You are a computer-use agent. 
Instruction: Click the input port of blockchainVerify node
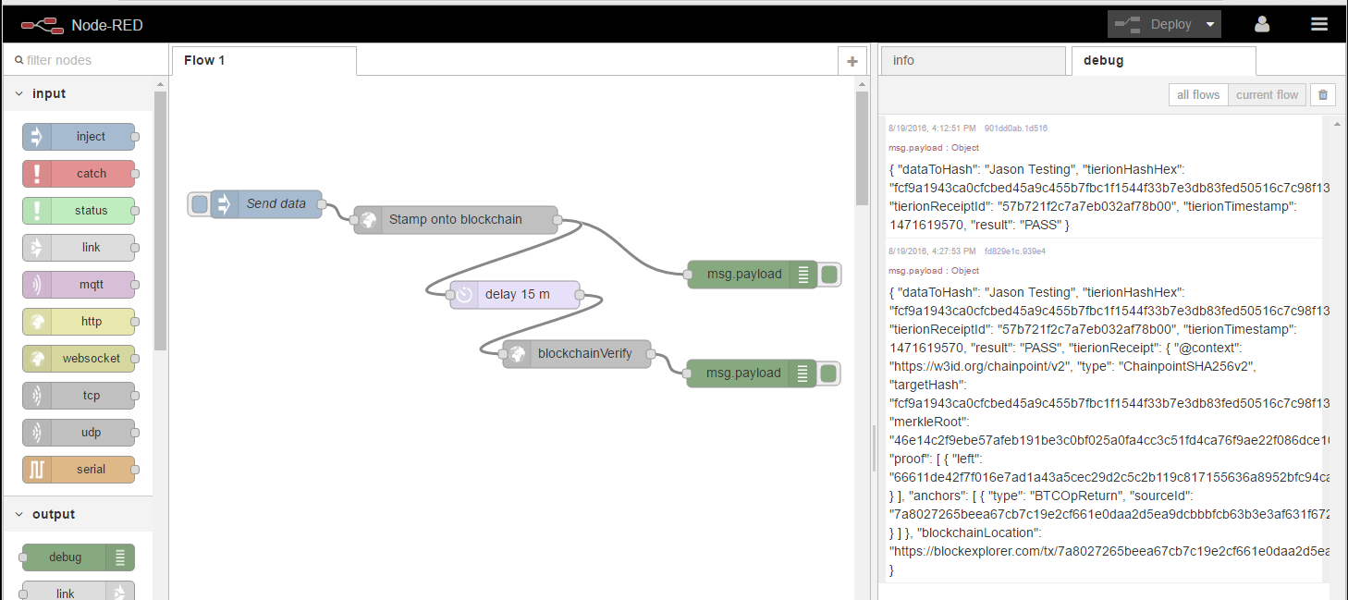(x=503, y=354)
